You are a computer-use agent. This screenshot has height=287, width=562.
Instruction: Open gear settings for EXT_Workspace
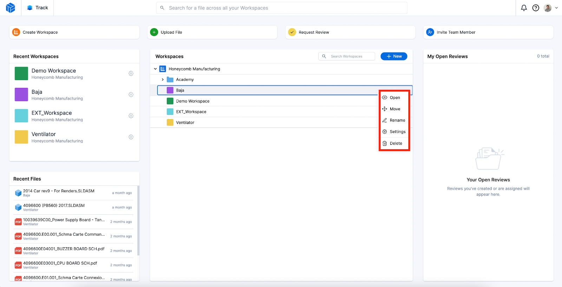pyautogui.click(x=131, y=116)
